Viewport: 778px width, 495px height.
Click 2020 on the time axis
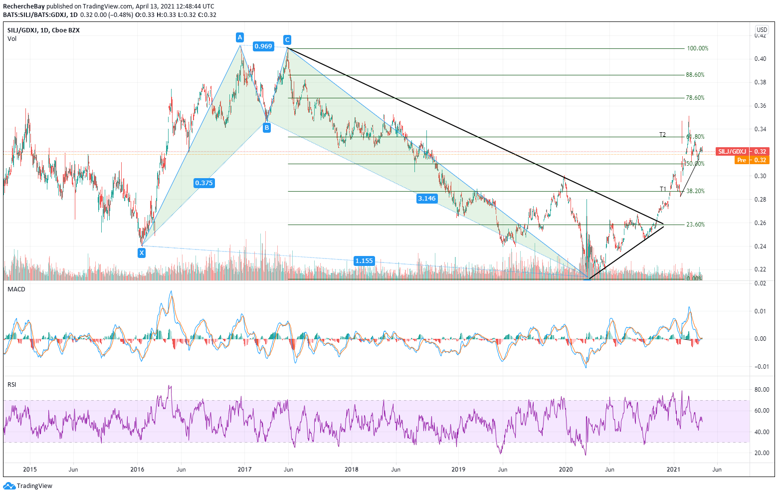pyautogui.click(x=566, y=470)
